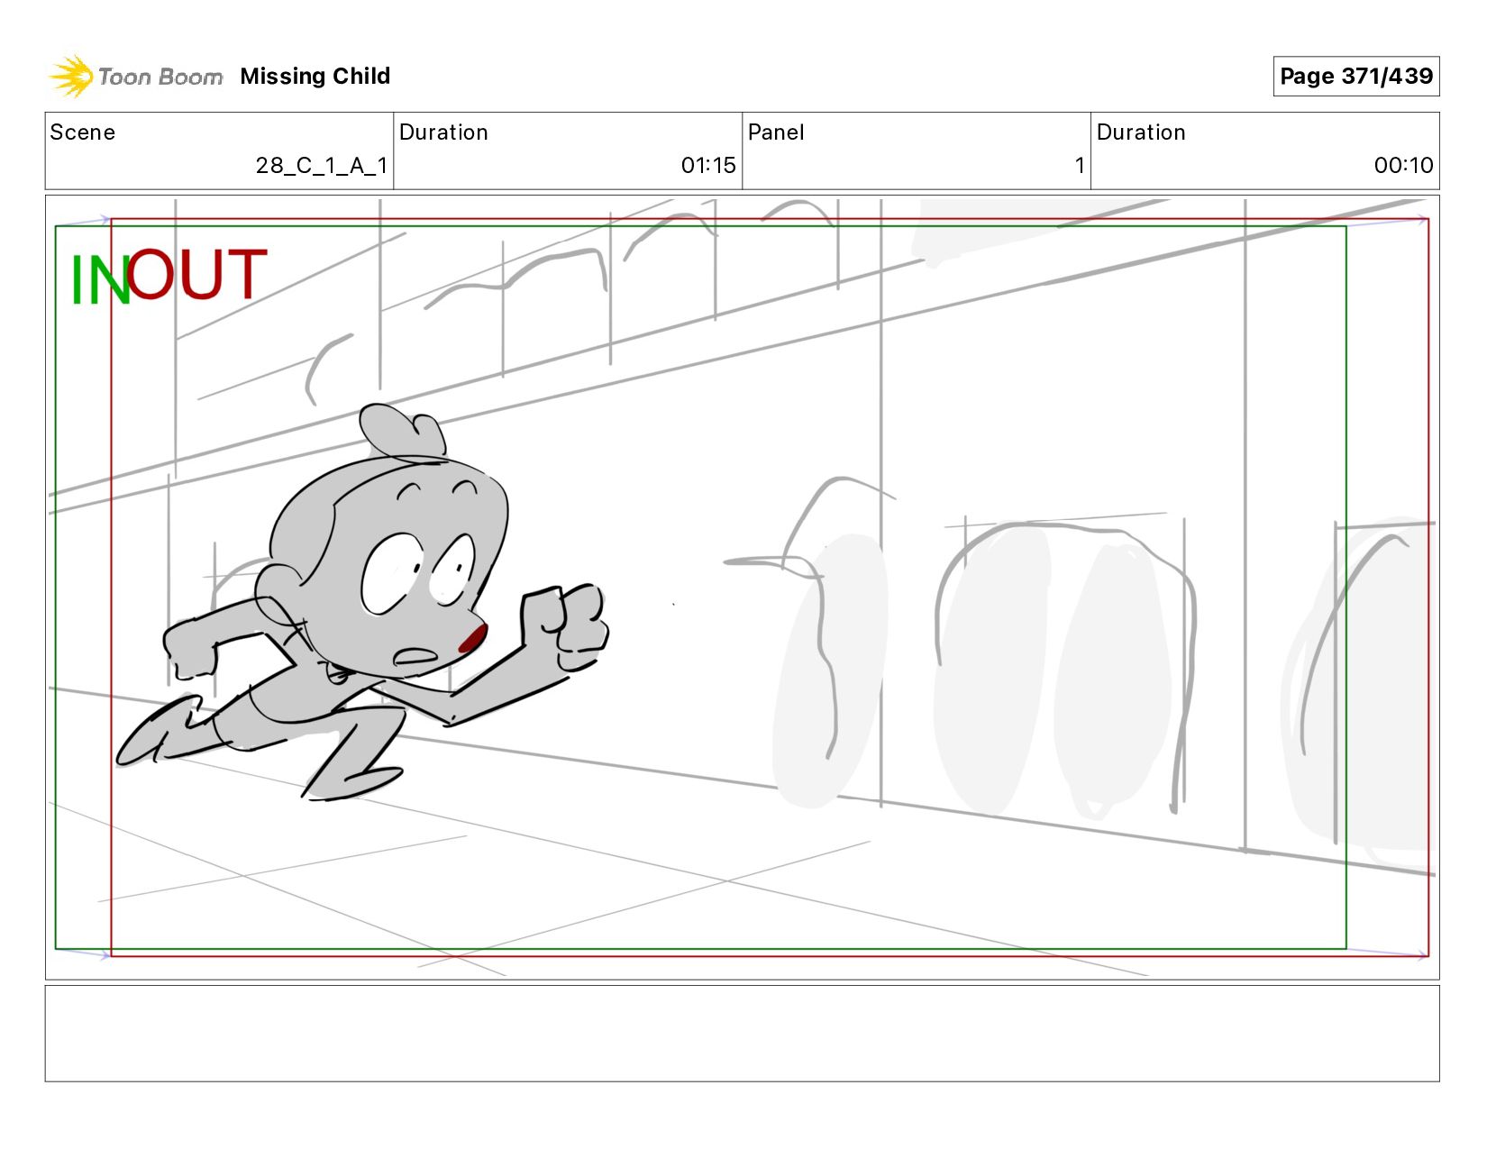Viewport: 1487px width, 1149px height.
Task: Click the red 'OUT' camera label
Action: pyautogui.click(x=196, y=274)
